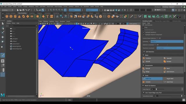
Task: Click the Mirror shelf icon
Action: click(x=80, y=16)
